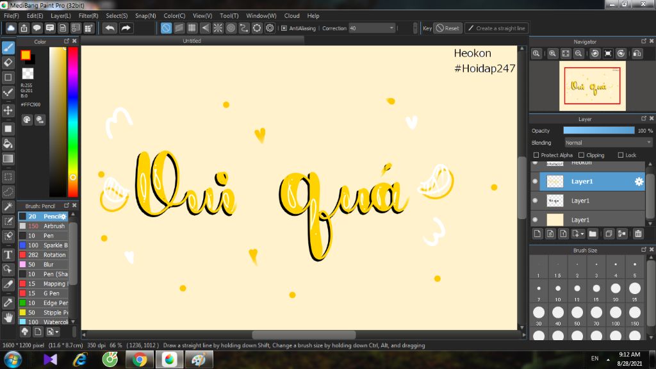
Task: Hide the selected Layer1 visibility
Action: click(535, 181)
